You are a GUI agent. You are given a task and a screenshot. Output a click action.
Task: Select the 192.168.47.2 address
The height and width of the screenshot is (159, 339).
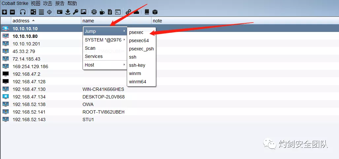point(26,74)
